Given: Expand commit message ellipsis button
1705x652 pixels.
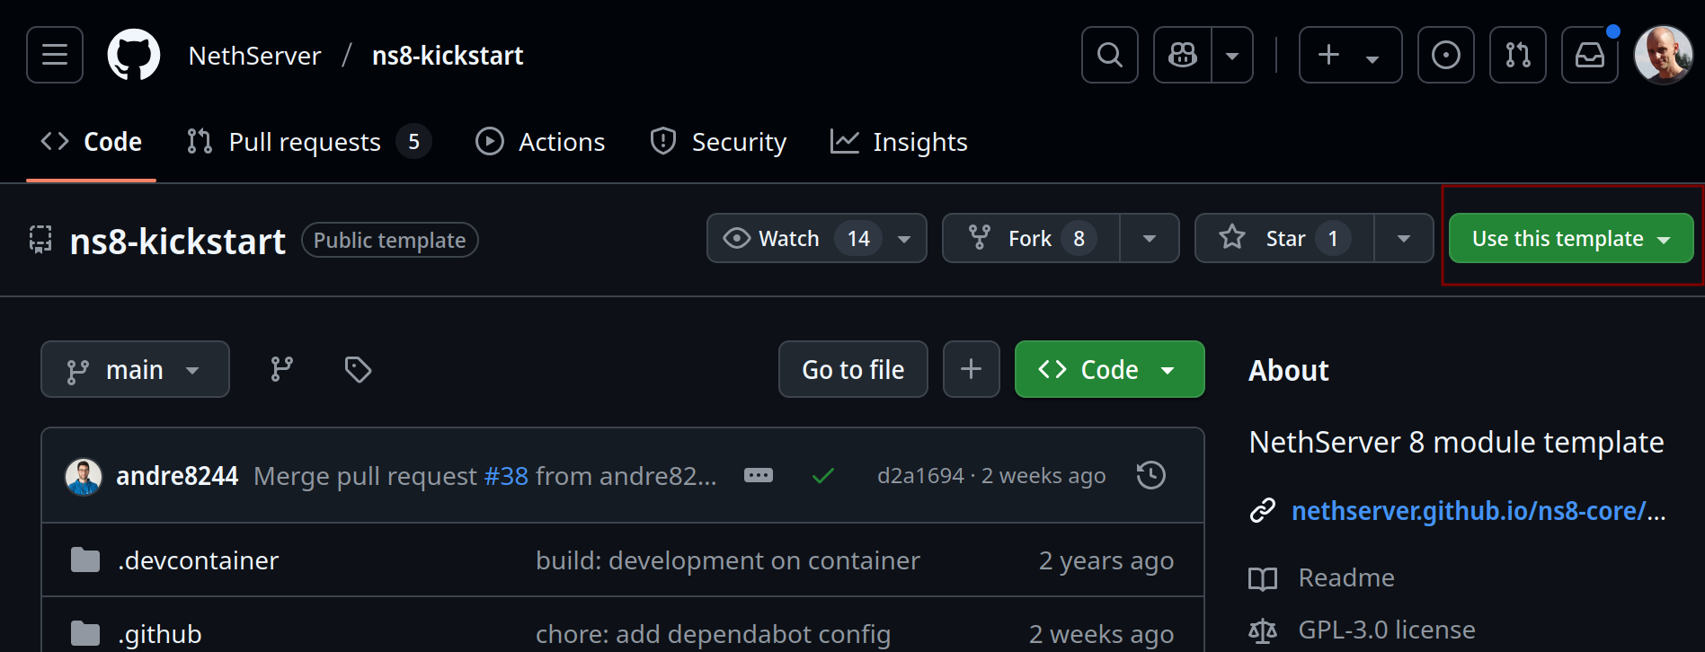Looking at the screenshot, I should pos(759,475).
